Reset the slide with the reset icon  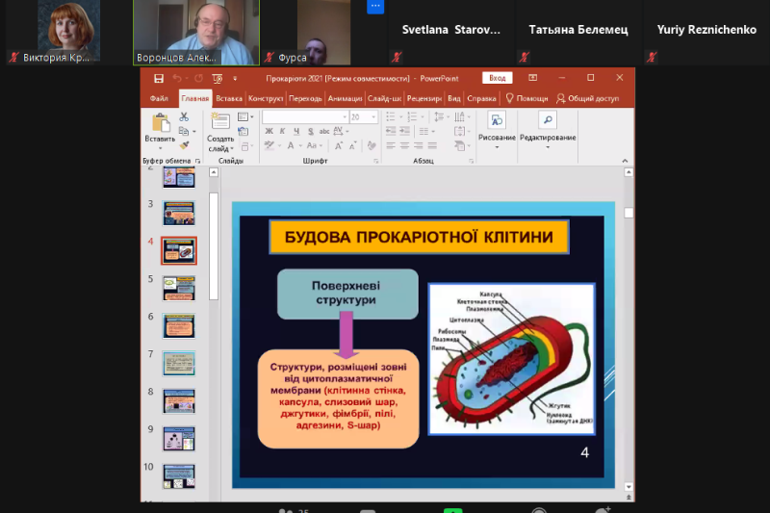244,131
